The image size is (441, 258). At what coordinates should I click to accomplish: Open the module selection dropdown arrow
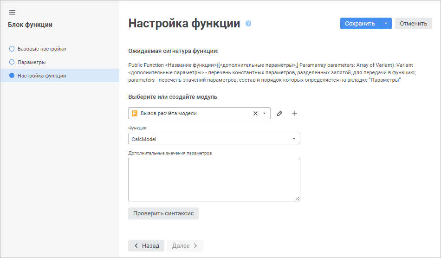click(x=264, y=113)
